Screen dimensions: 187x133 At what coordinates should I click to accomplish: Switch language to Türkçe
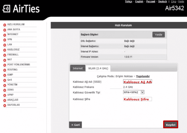click(128, 2)
